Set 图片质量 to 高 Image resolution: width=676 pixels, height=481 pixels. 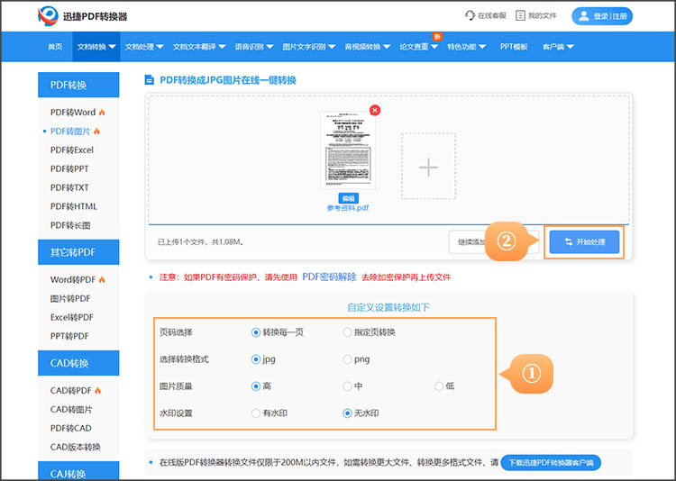pos(256,386)
